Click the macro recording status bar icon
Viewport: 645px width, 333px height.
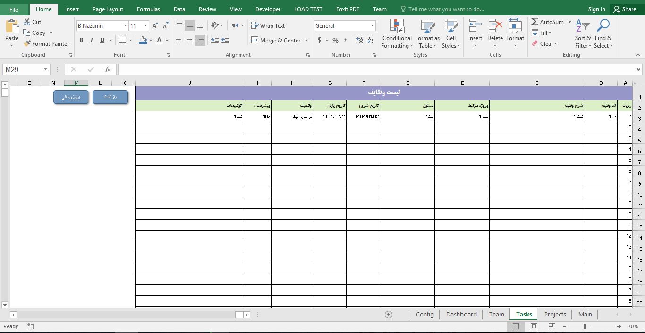[x=31, y=326]
